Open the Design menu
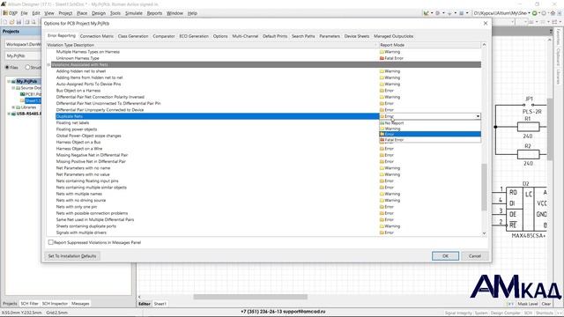Image resolution: width=564 pixels, height=317 pixels. point(99,13)
